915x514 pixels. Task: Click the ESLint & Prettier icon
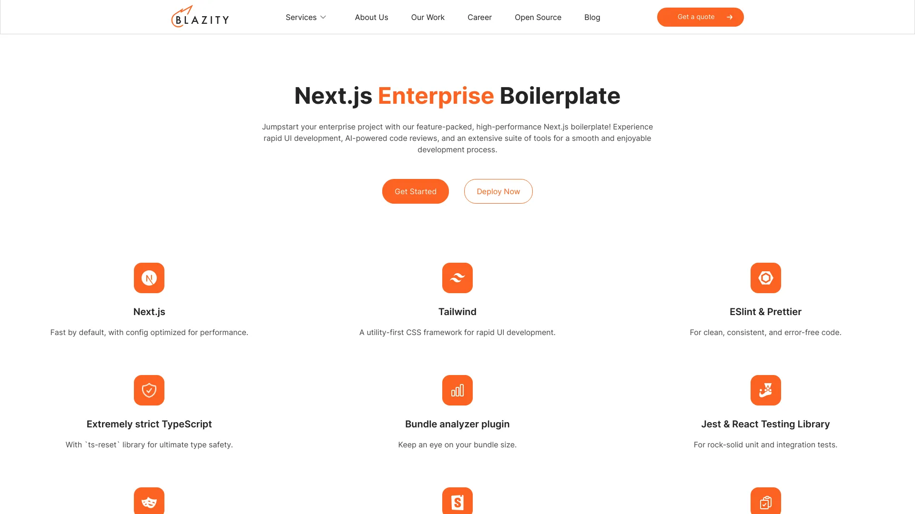click(765, 278)
